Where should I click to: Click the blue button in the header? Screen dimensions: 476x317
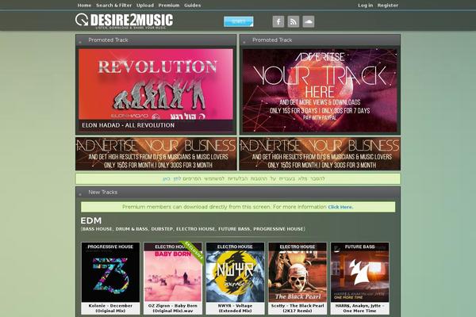[239, 21]
